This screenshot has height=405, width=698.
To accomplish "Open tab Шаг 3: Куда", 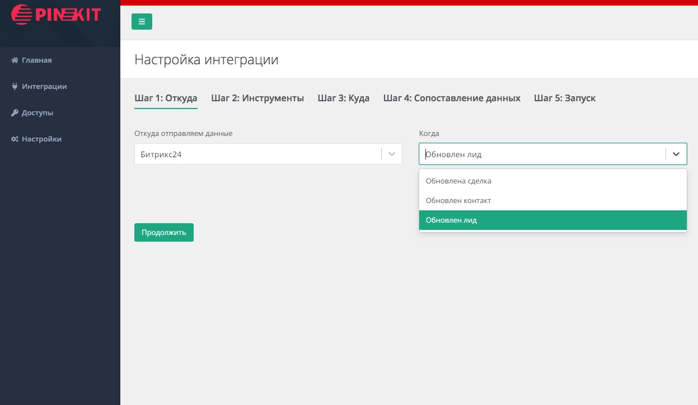I will pos(343,98).
